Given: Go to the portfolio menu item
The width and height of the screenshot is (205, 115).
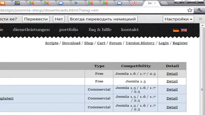Looking at the screenshot, I should point(69,30).
